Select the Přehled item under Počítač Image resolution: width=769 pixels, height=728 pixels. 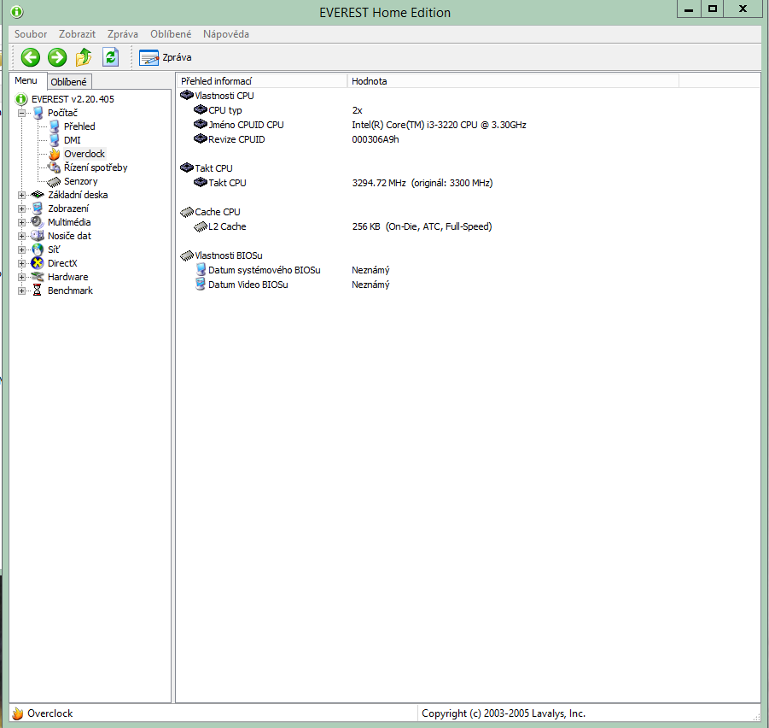[x=79, y=126]
